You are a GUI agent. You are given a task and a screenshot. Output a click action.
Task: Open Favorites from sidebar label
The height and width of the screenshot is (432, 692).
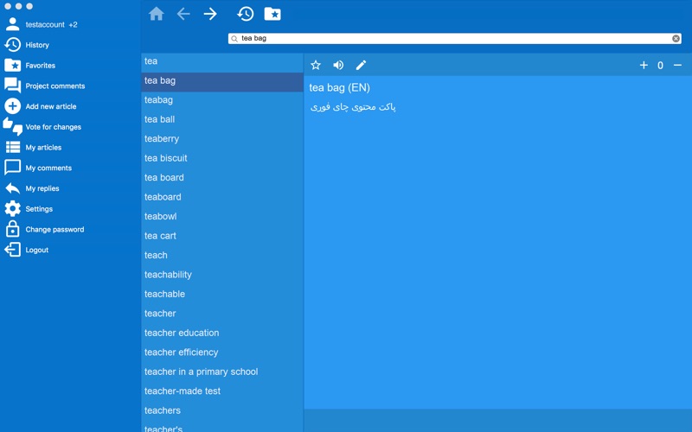coord(40,66)
